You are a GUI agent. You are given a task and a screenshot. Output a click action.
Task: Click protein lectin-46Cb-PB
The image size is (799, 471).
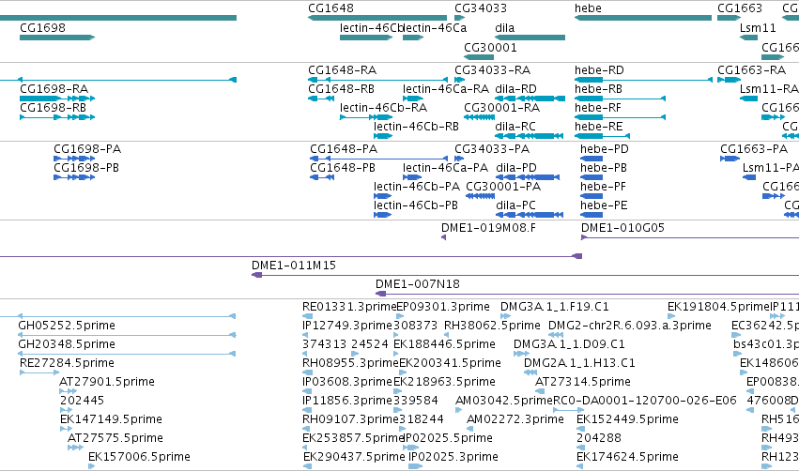coord(415,205)
